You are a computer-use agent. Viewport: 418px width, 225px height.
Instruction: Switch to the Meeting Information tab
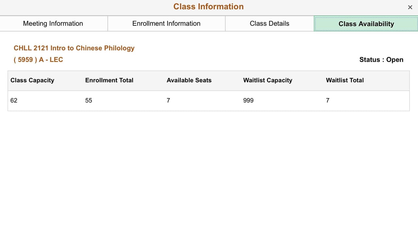pyautogui.click(x=53, y=23)
